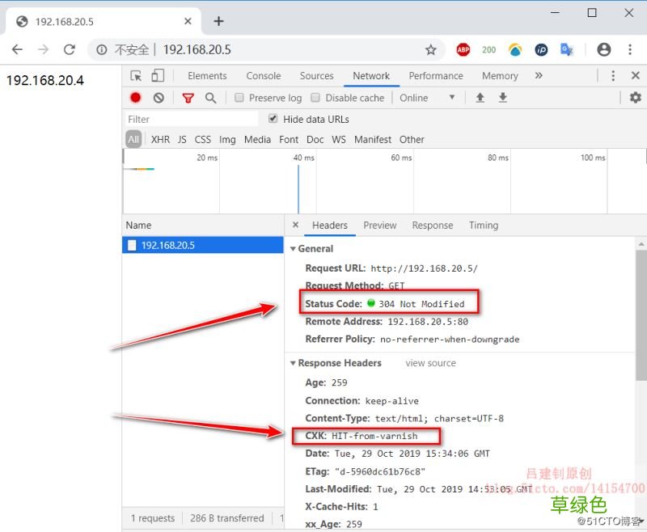This screenshot has width=647, height=532.
Task: Import HAR file with upload arrow
Action: (x=480, y=98)
